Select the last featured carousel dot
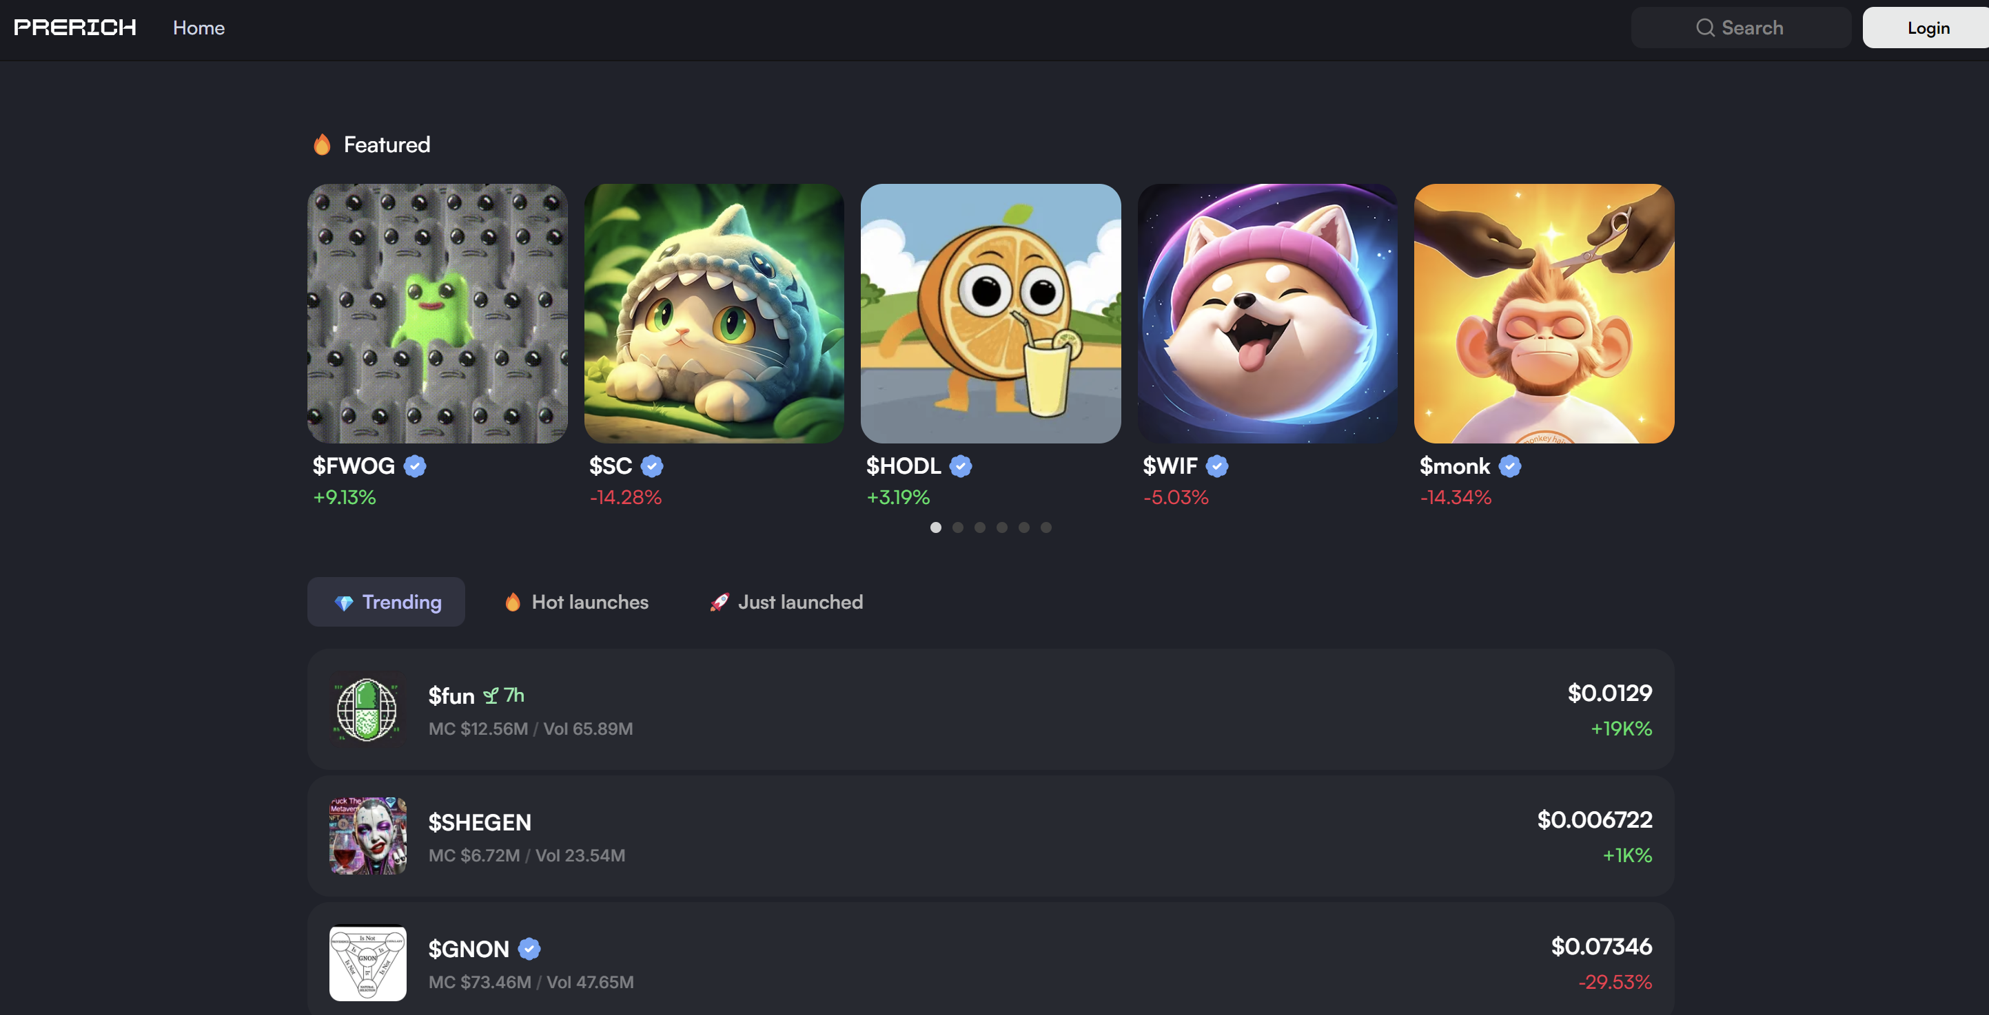1989x1015 pixels. (1045, 527)
